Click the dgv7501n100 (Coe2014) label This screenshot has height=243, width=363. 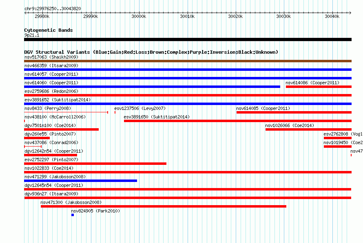(50, 125)
